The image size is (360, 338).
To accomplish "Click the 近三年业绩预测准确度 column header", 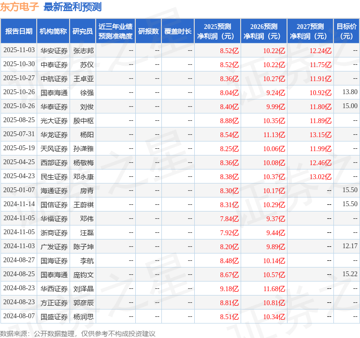I will click(115, 31).
